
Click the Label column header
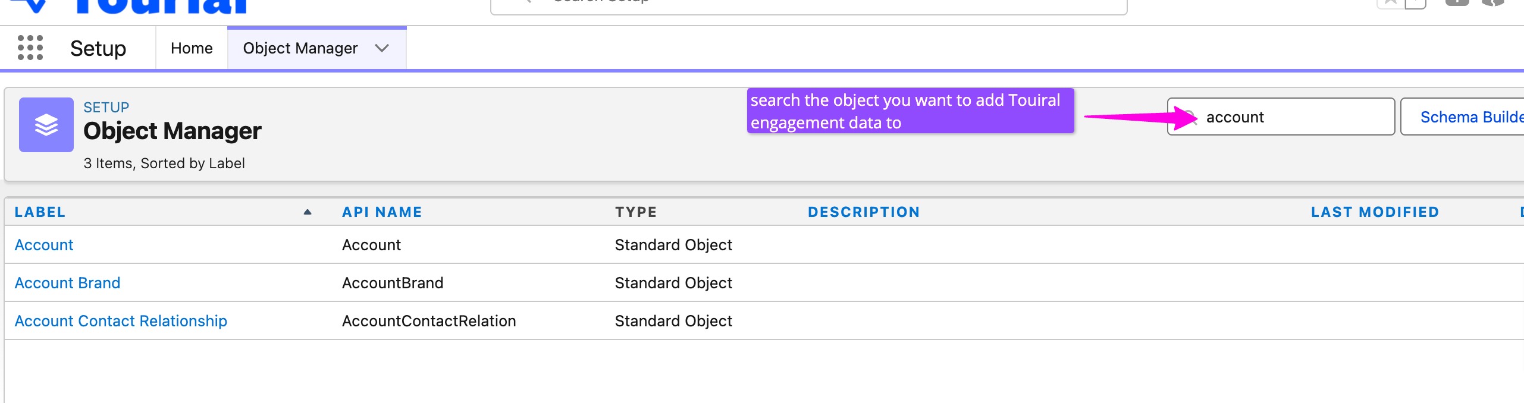40,212
